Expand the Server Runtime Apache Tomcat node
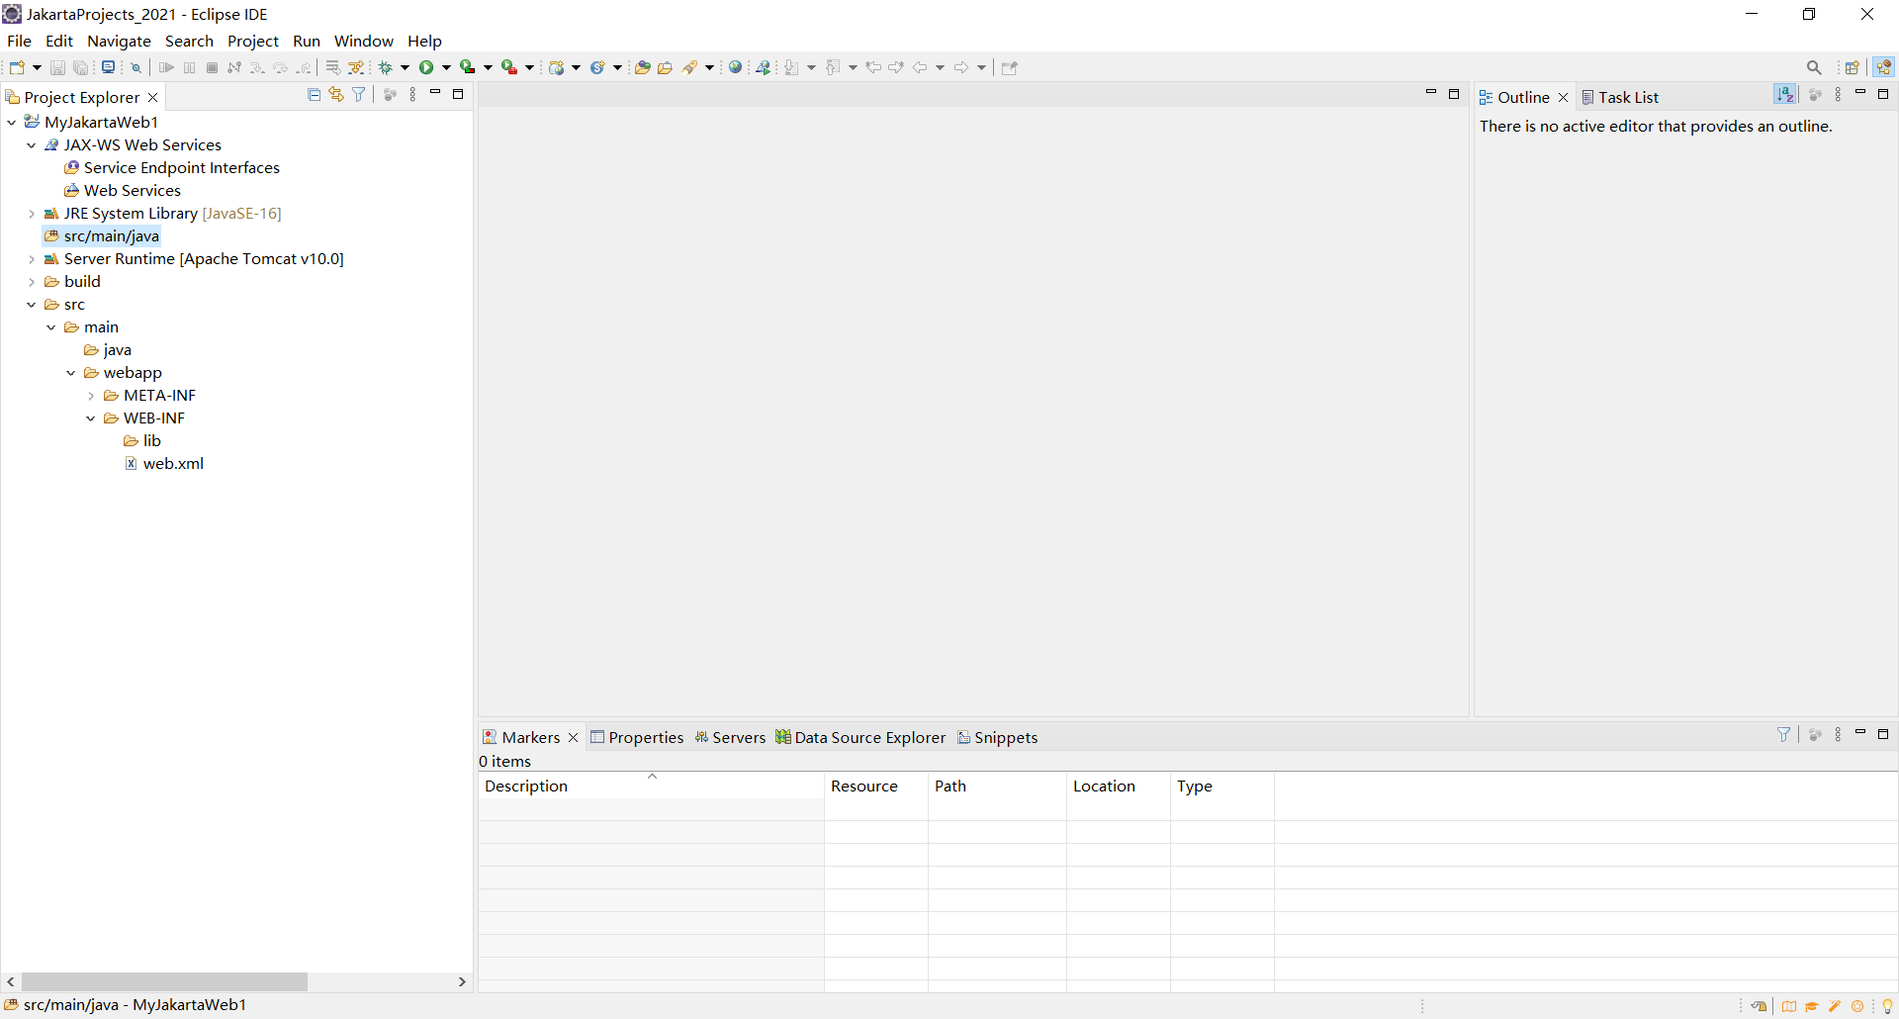This screenshot has height=1019, width=1899. pos(32,258)
